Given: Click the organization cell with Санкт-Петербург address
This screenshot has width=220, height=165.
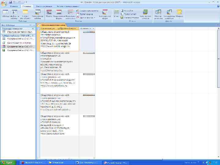Looking at the screenshot, I should coord(60,125).
